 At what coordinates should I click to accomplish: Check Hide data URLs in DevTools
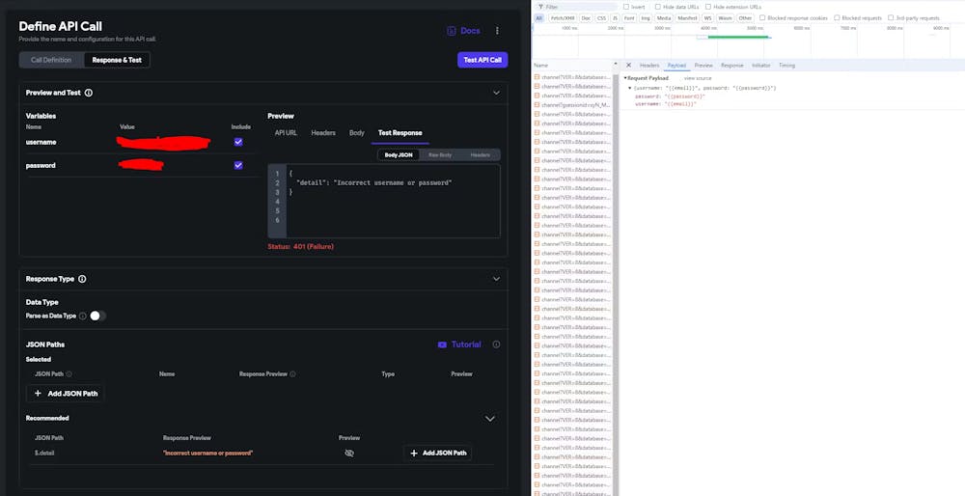pyautogui.click(x=657, y=7)
